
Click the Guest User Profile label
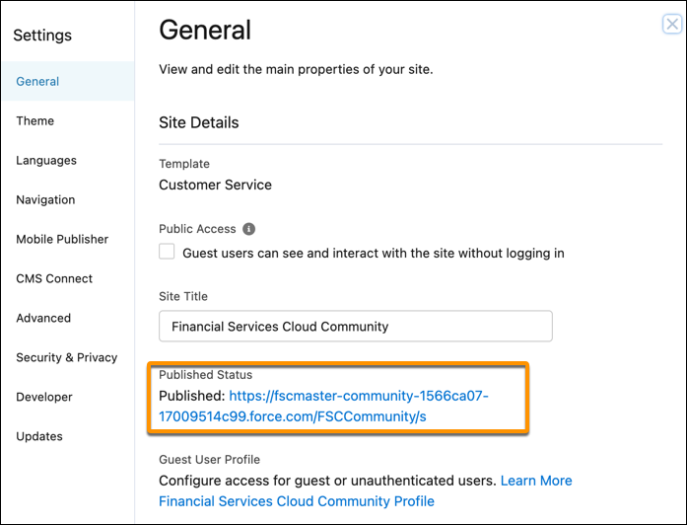209,459
